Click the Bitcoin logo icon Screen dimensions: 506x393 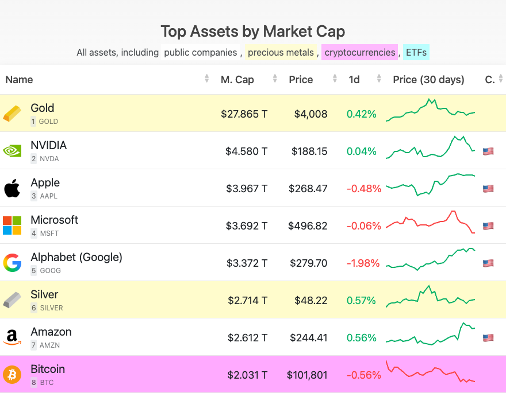click(12, 375)
